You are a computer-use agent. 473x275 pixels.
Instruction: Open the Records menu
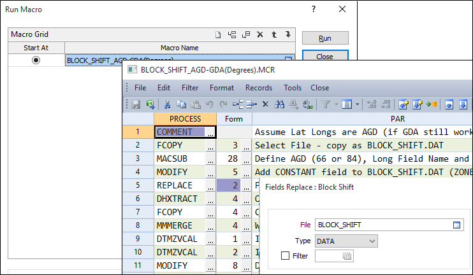(x=259, y=88)
